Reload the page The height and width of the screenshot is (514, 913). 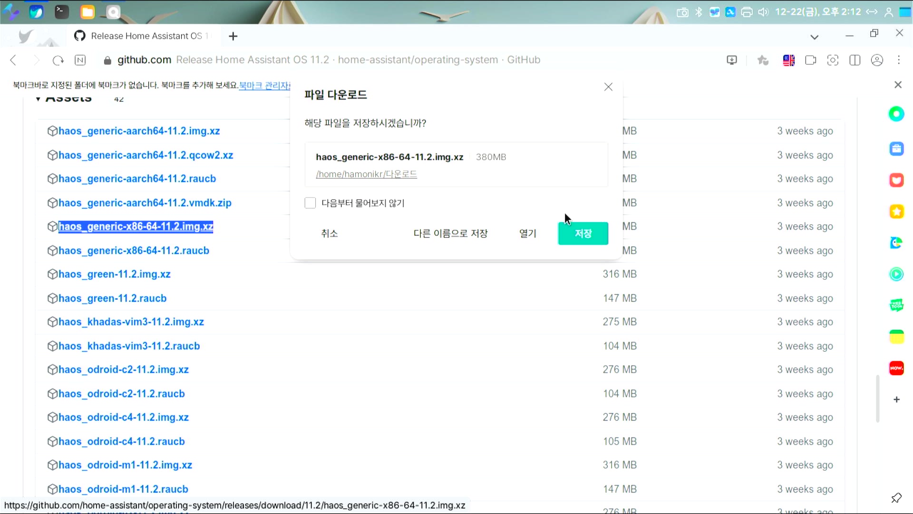(58, 60)
